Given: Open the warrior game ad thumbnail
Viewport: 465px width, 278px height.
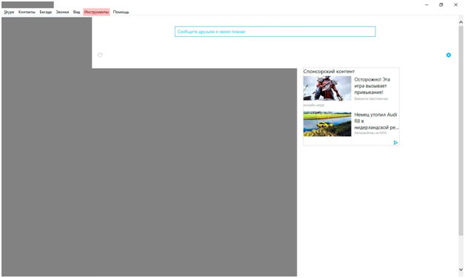Looking at the screenshot, I should pos(327,88).
